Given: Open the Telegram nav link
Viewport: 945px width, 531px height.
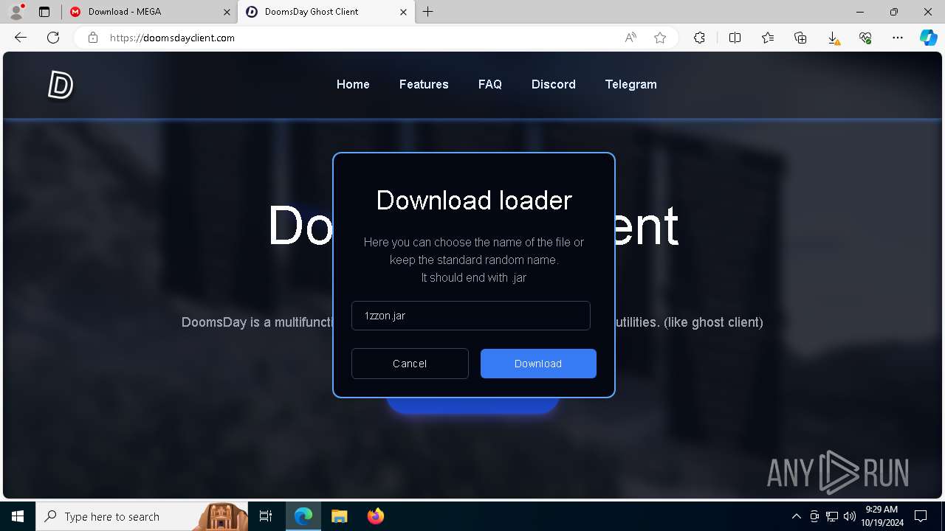Looking at the screenshot, I should coord(631,85).
